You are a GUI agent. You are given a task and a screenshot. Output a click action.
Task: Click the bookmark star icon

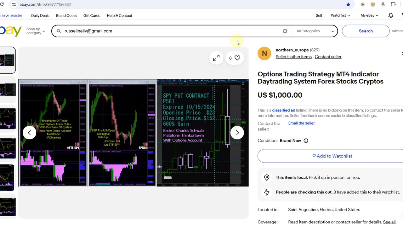pos(348,4)
